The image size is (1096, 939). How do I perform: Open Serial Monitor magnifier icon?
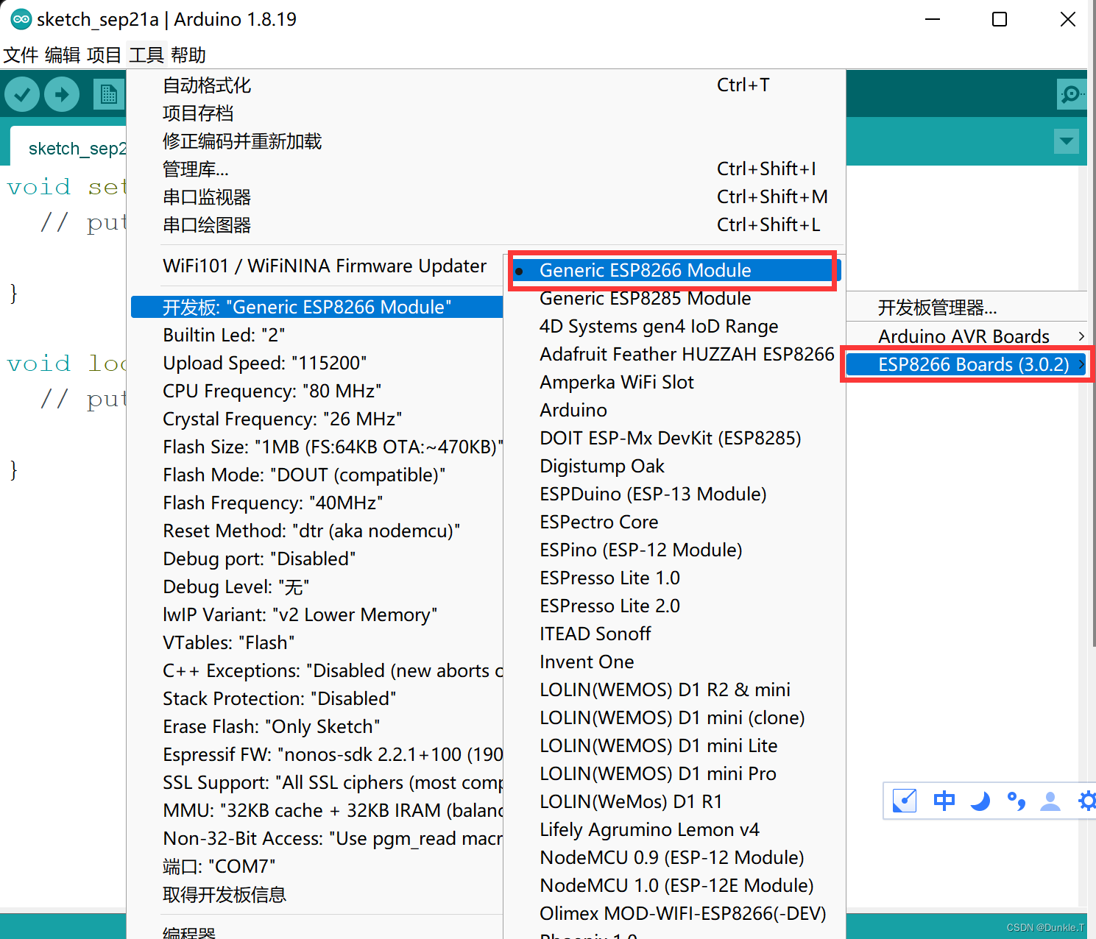click(1071, 94)
